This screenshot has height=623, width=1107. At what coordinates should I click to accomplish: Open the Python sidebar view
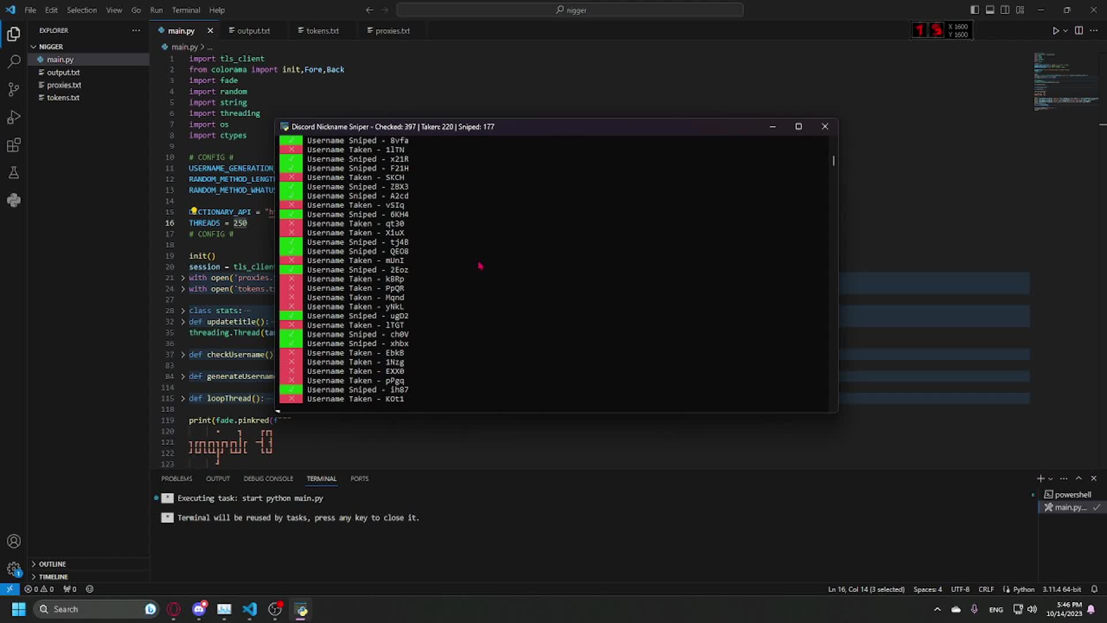[14, 200]
